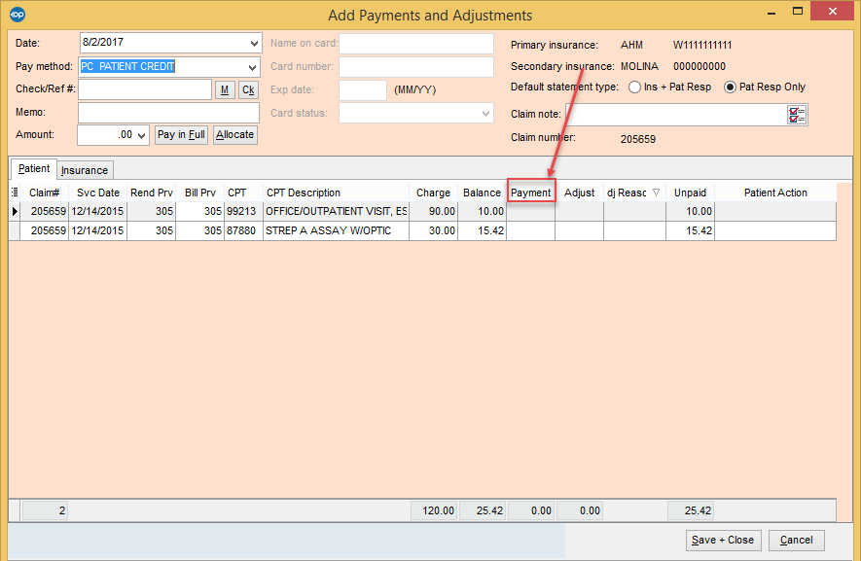Image resolution: width=861 pixels, height=561 pixels.
Task: Switch to the Patient tab
Action: click(33, 168)
